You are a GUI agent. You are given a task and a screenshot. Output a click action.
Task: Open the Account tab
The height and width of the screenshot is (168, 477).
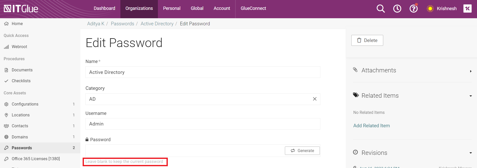coord(222,8)
